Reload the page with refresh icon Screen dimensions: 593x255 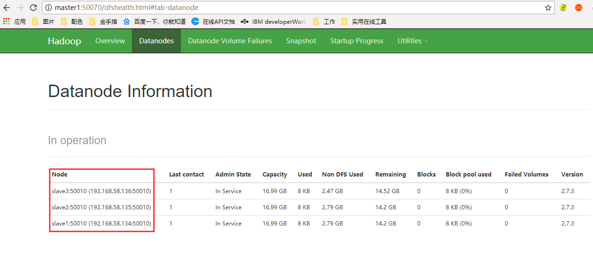(x=33, y=8)
